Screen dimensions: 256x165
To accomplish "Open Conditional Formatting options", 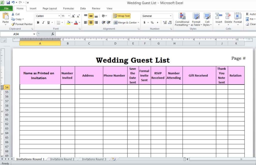I will (x=182, y=19).
